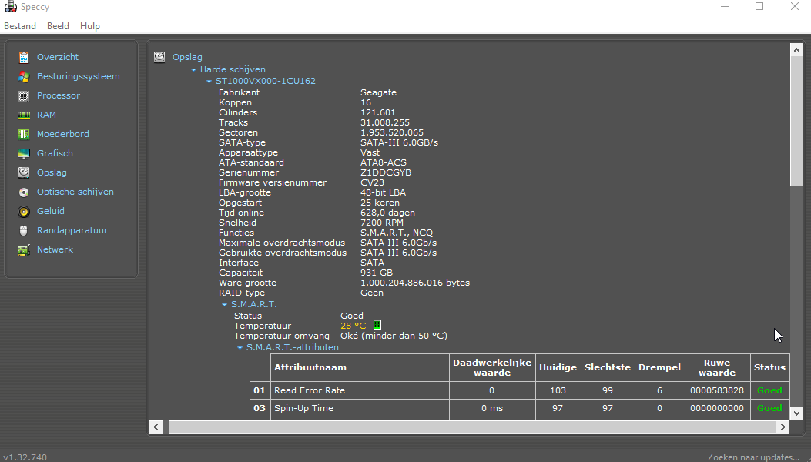Open Randapparatuur section
The width and height of the screenshot is (811, 462).
coord(72,230)
